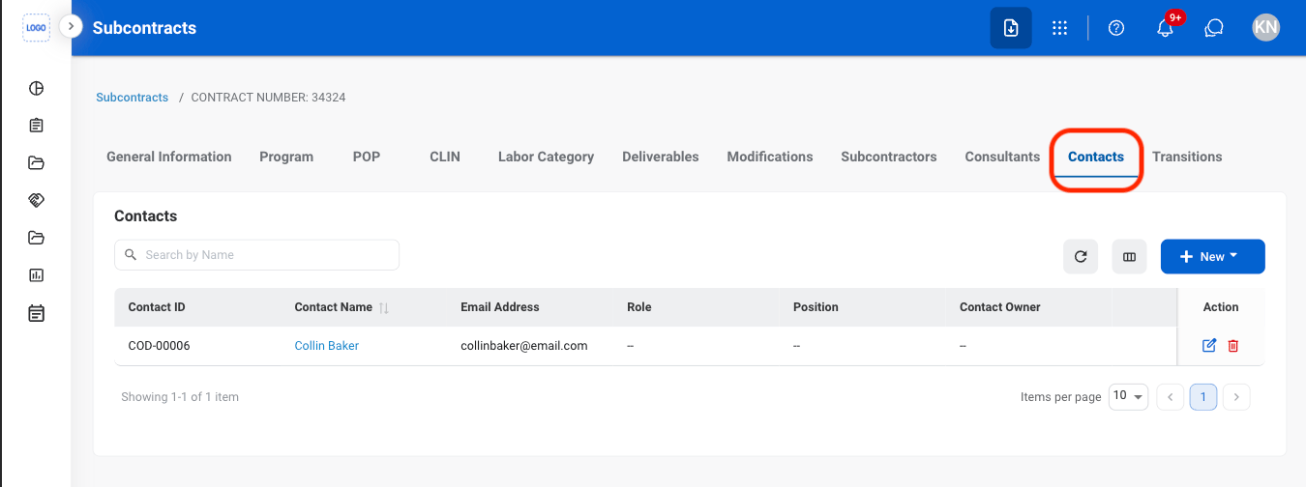
Task: Open the clipboard sidebar icon
Action: (37, 126)
